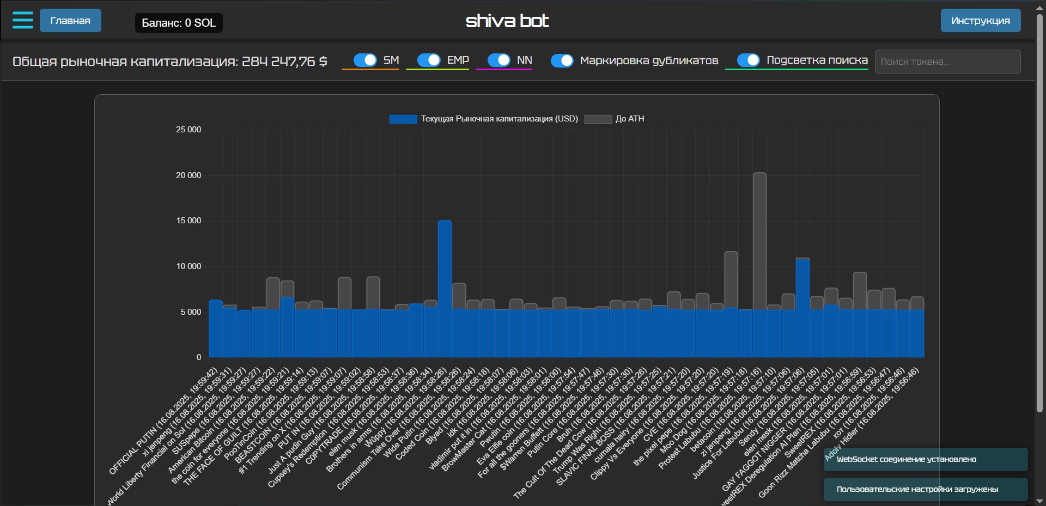Image resolution: width=1046 pixels, height=506 pixels.
Task: Toggle the Подсветка поиска switch
Action: coord(748,60)
